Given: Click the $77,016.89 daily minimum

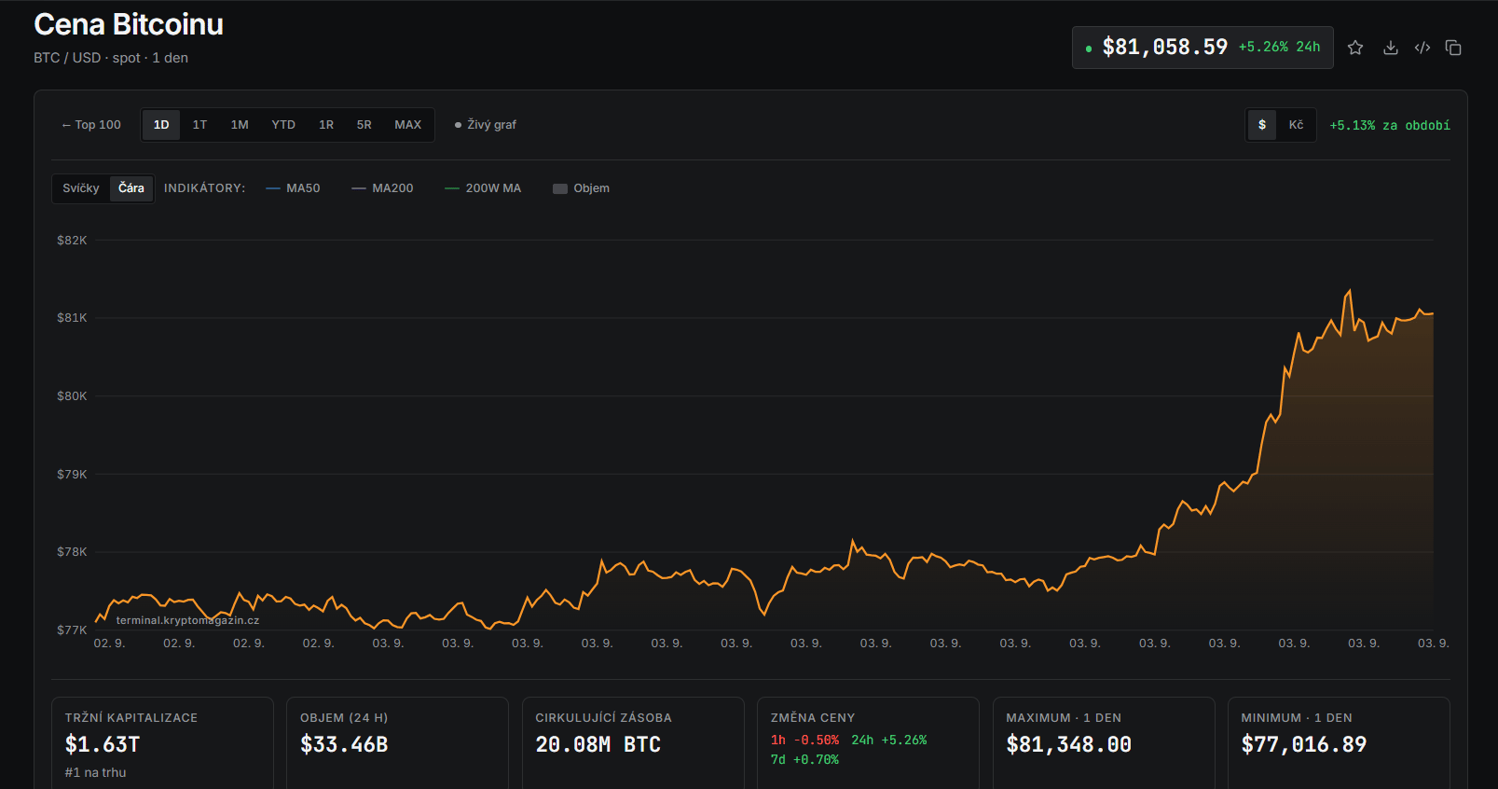Looking at the screenshot, I should (1304, 744).
